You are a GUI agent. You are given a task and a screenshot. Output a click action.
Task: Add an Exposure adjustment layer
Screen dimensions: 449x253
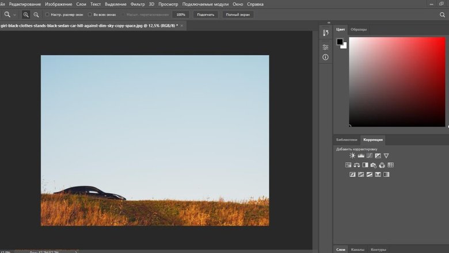click(378, 155)
